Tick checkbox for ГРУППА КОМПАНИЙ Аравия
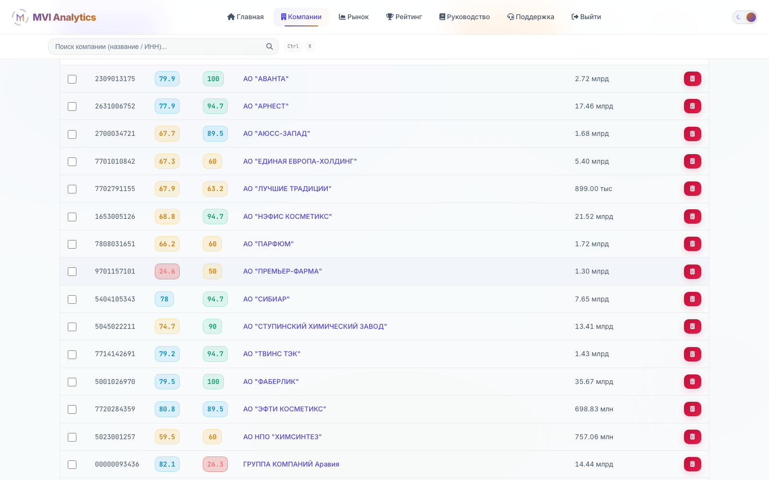769x480 pixels. pyautogui.click(x=72, y=465)
